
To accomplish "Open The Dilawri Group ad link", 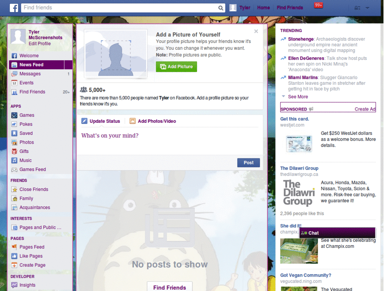I will pos(299,168).
